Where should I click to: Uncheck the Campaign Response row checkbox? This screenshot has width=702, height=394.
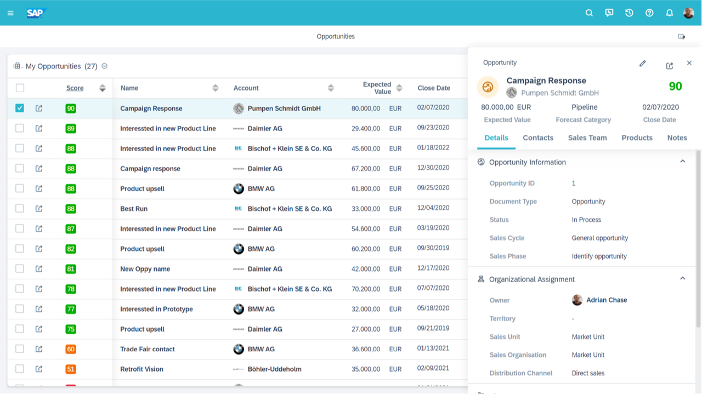(20, 108)
